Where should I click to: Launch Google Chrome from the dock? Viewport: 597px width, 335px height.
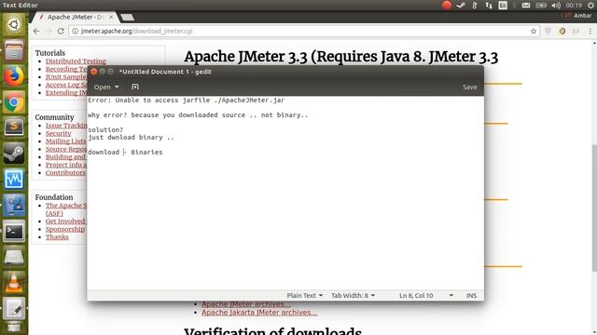14,102
